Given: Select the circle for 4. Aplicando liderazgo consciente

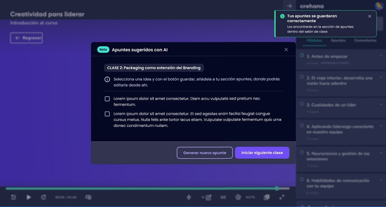Looking at the screenshot, I should 302,126.
